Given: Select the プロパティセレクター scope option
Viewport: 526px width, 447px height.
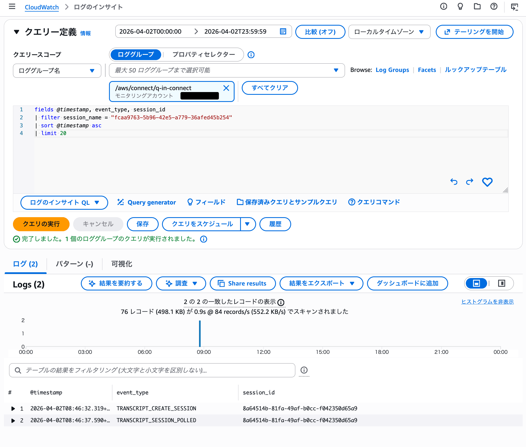Looking at the screenshot, I should [x=204, y=55].
